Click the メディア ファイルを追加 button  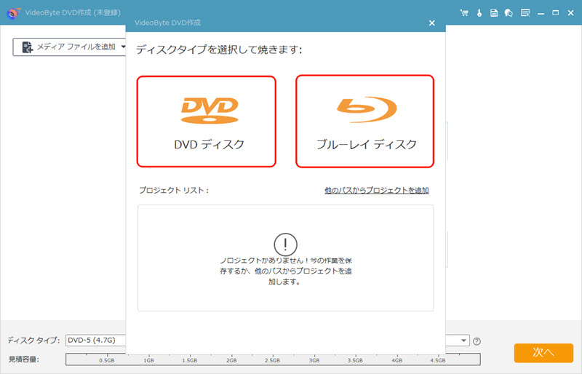tap(69, 47)
